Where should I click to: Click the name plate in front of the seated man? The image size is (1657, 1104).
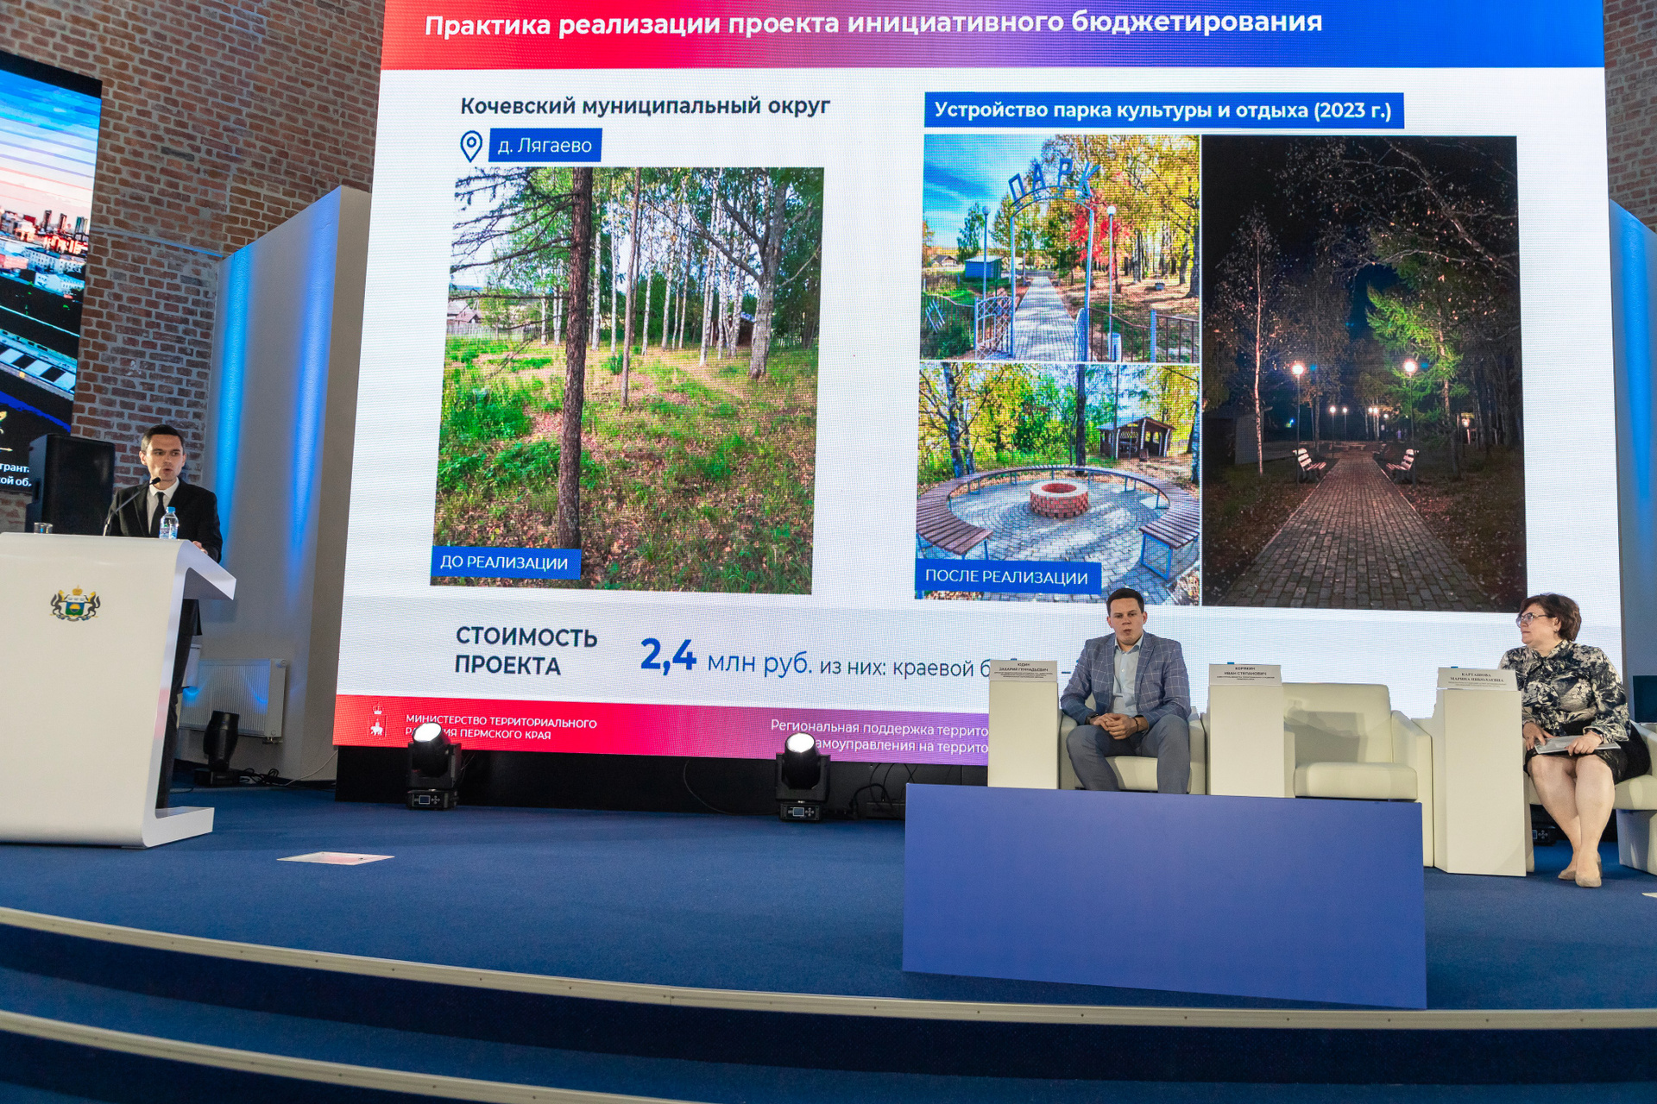1023,670
